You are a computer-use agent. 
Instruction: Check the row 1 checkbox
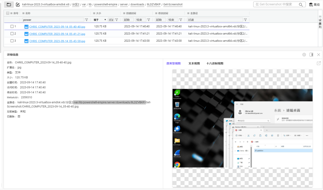(12, 27)
